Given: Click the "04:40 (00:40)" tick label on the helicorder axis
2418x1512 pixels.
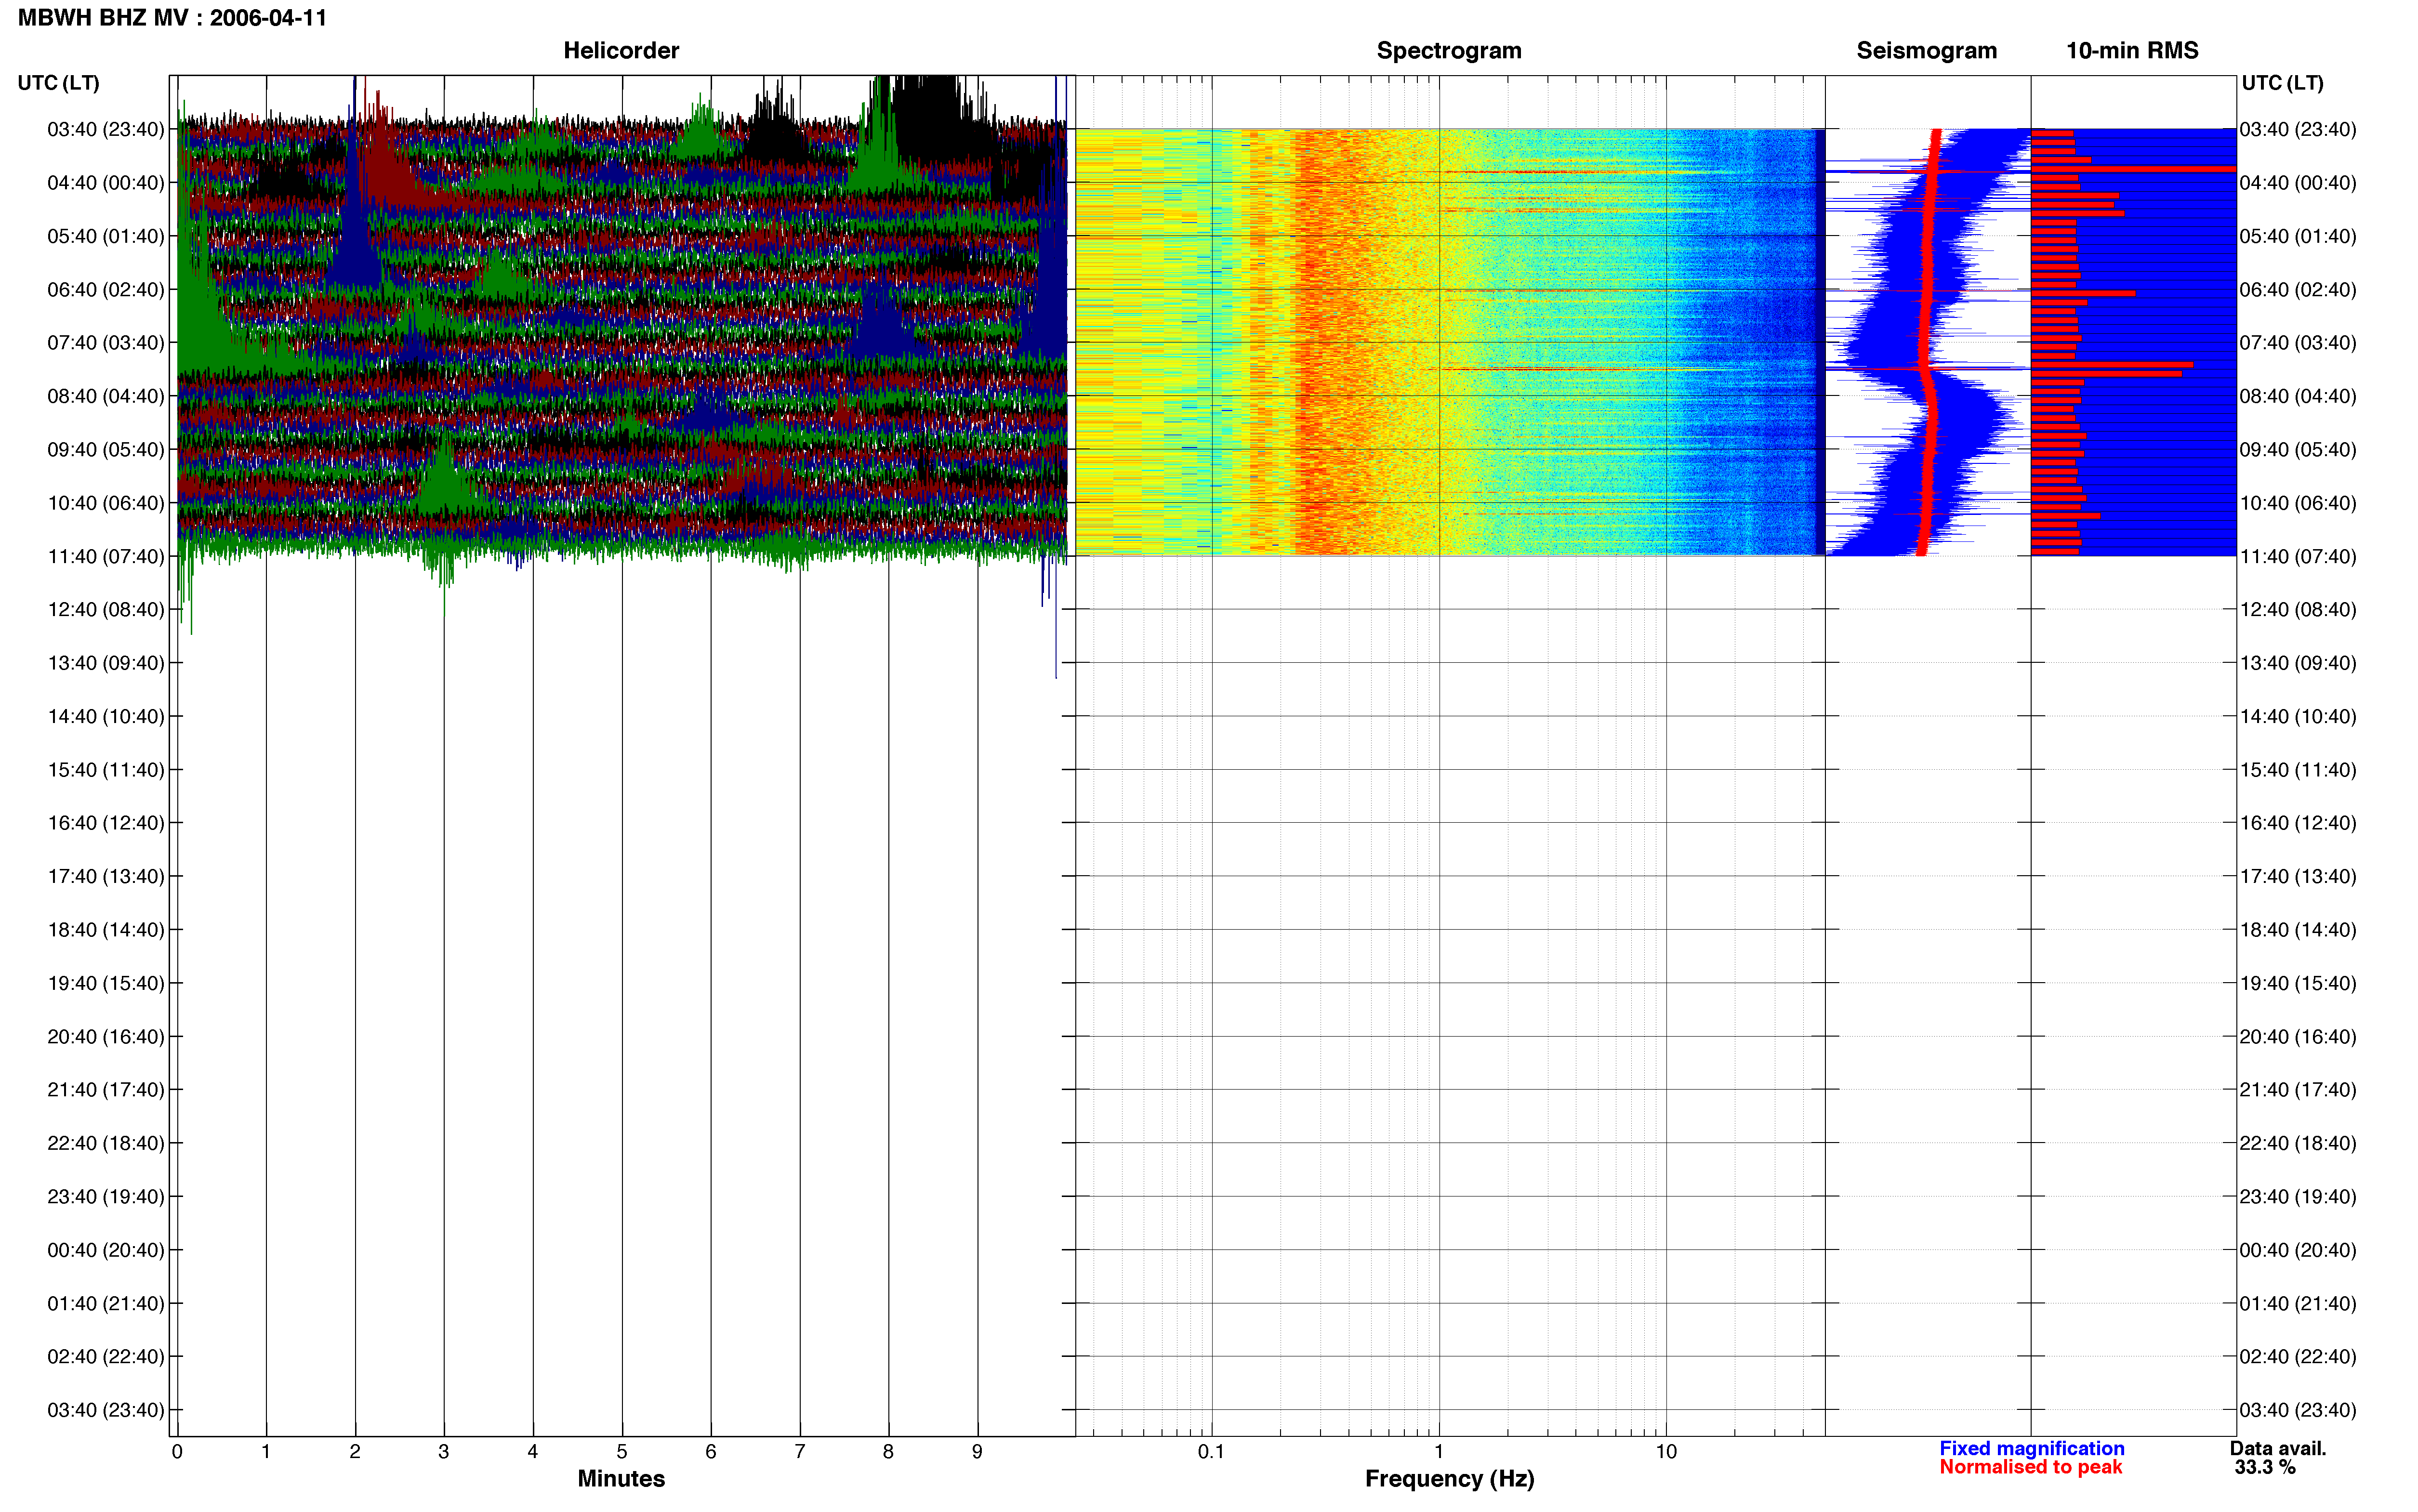Looking at the screenshot, I should (x=106, y=183).
